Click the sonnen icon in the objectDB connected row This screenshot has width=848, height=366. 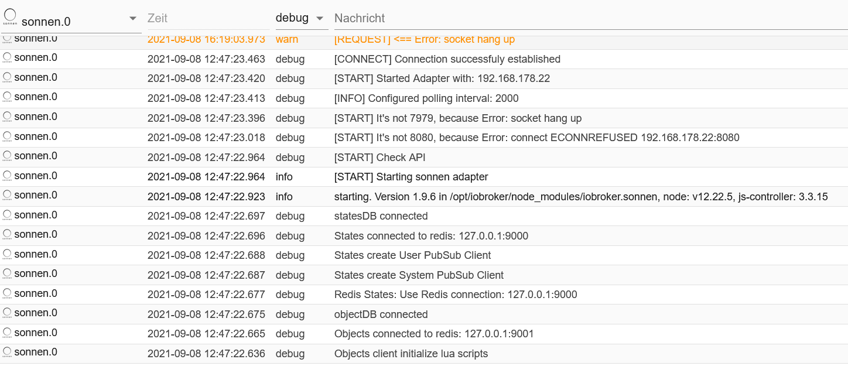pos(7,313)
